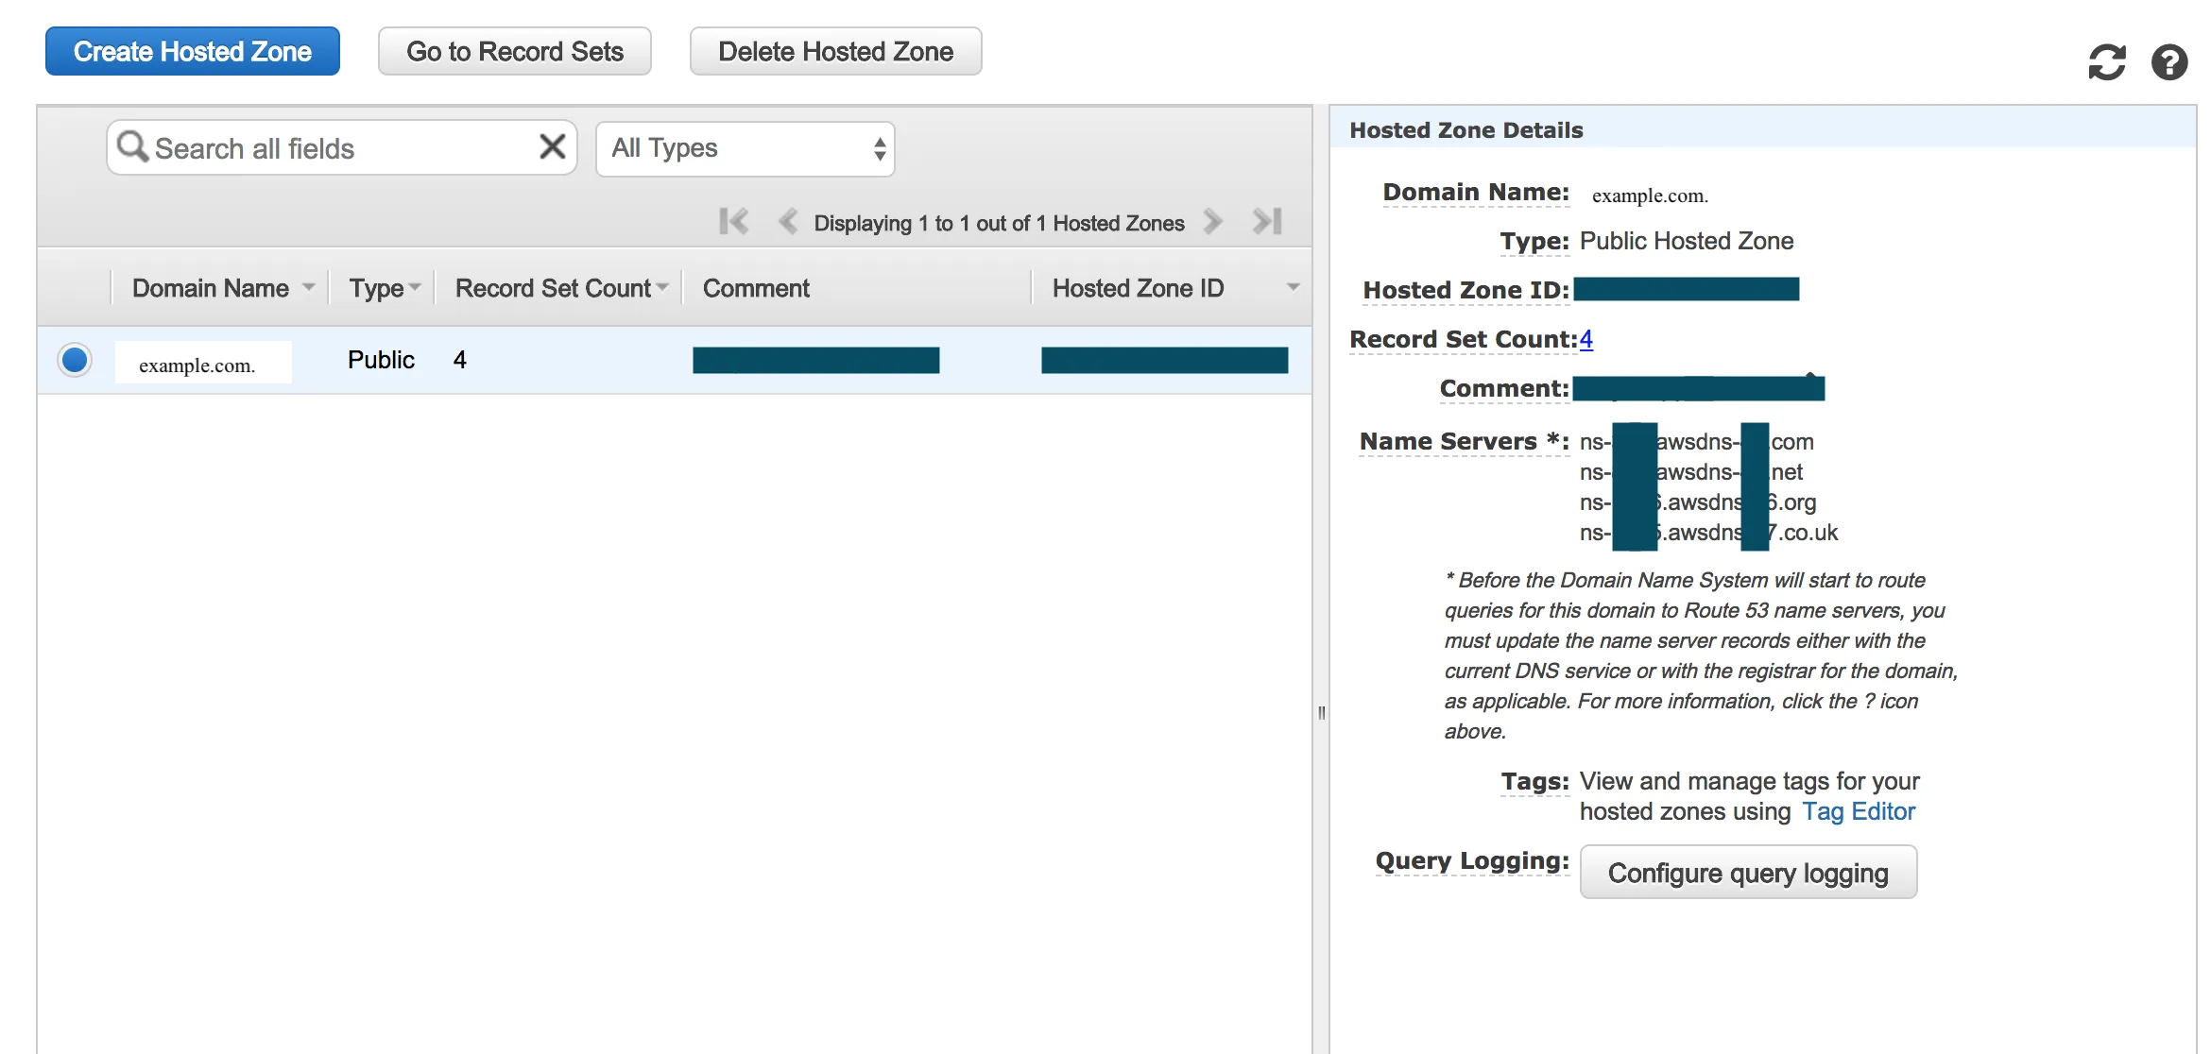The height and width of the screenshot is (1054, 2211).
Task: Click the Type column header
Action: [x=377, y=288]
